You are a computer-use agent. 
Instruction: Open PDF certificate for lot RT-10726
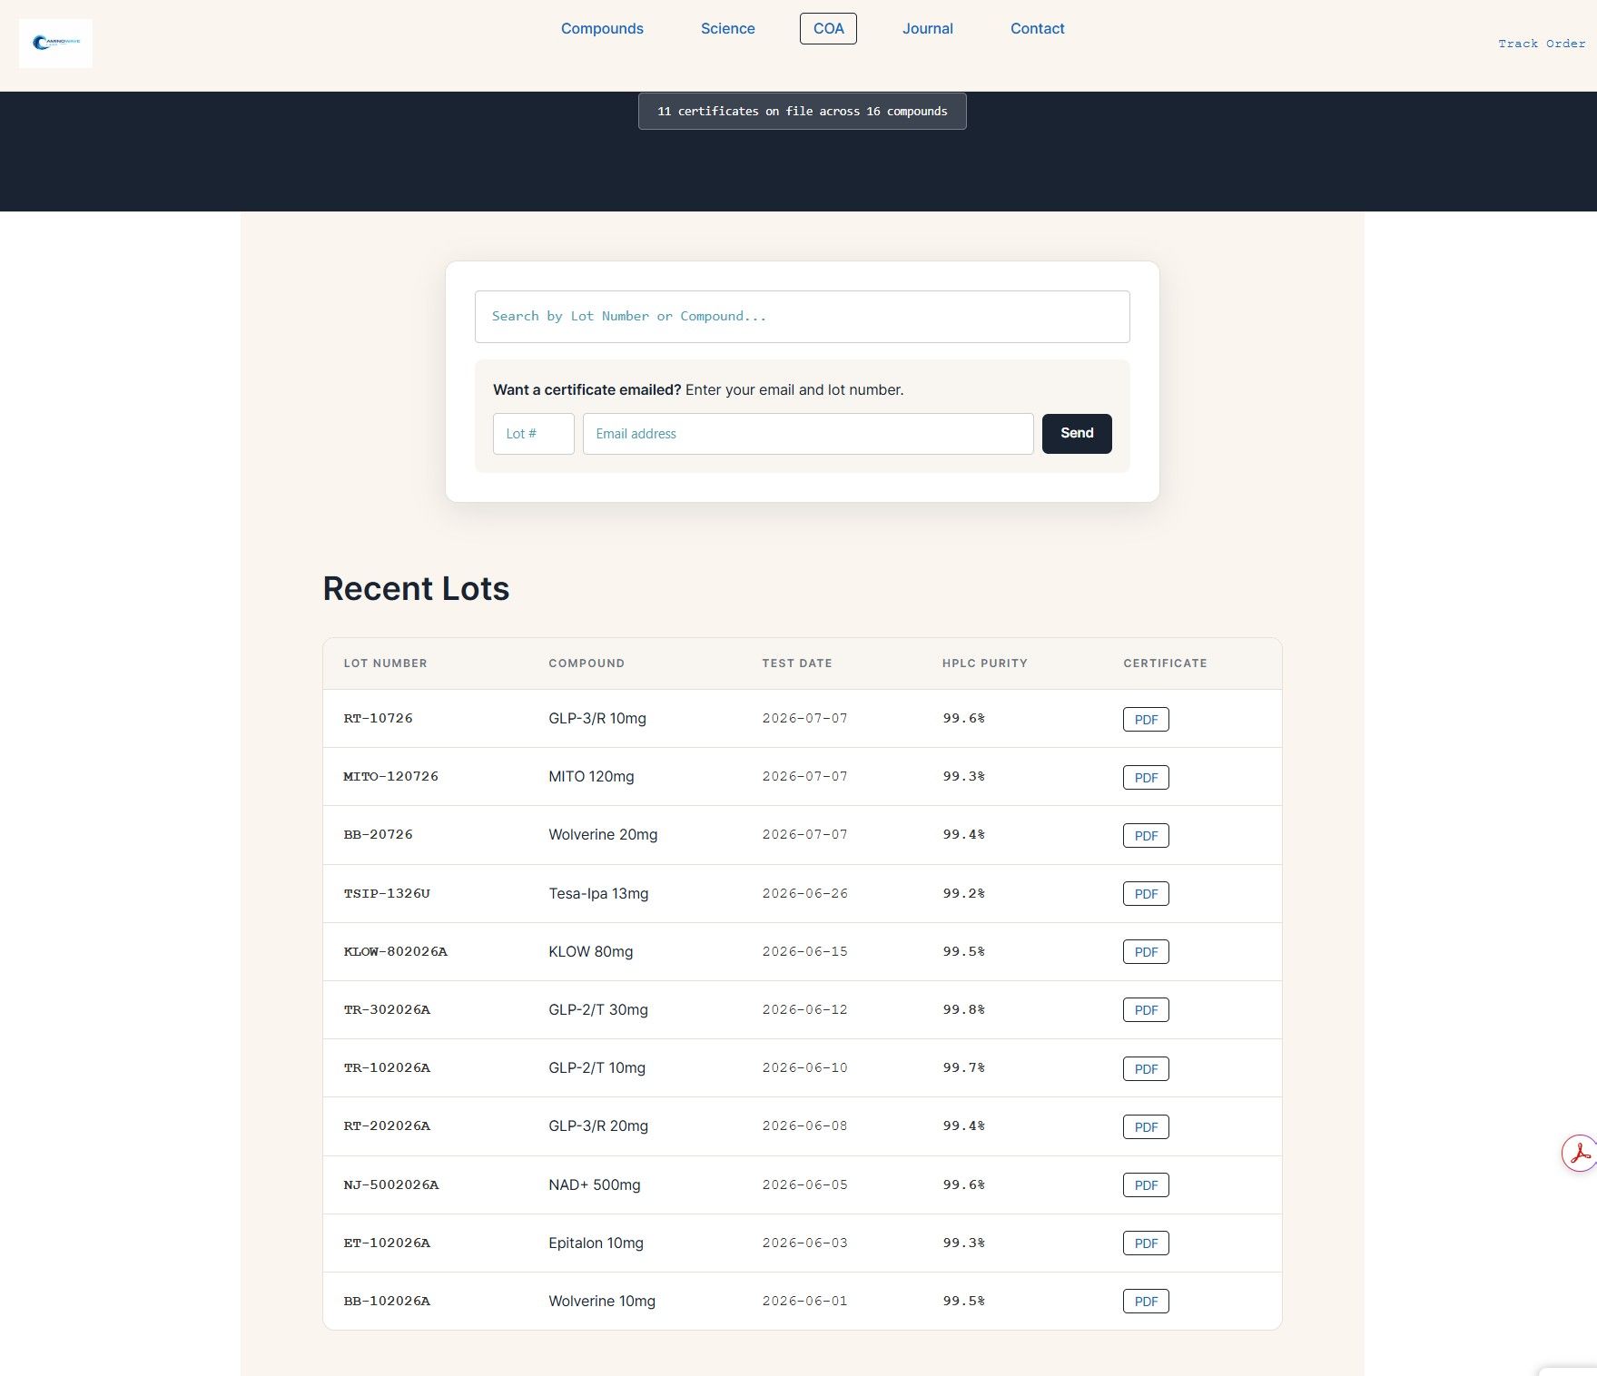pyautogui.click(x=1146, y=719)
